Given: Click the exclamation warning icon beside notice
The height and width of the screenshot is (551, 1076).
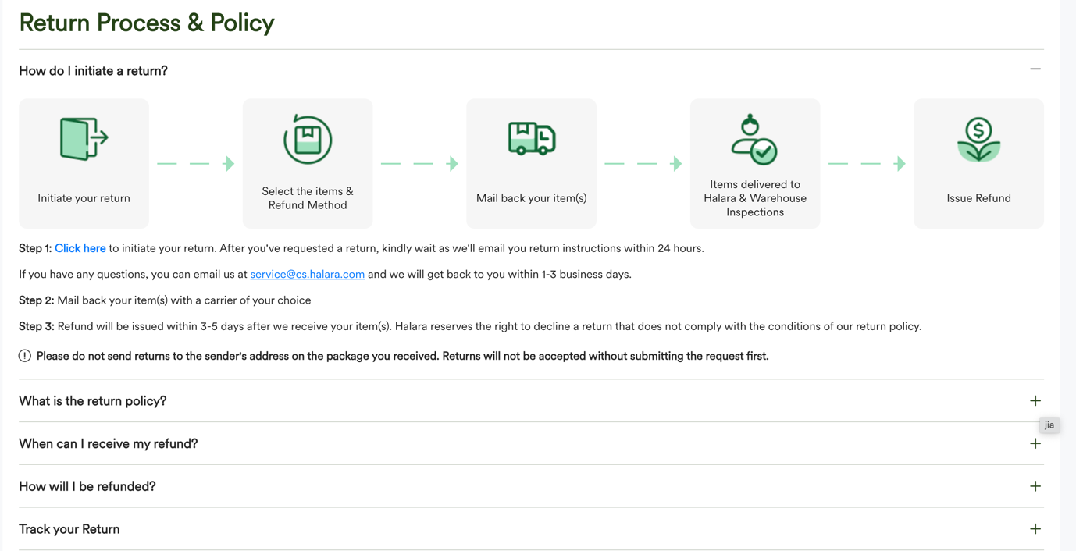Looking at the screenshot, I should coord(25,356).
